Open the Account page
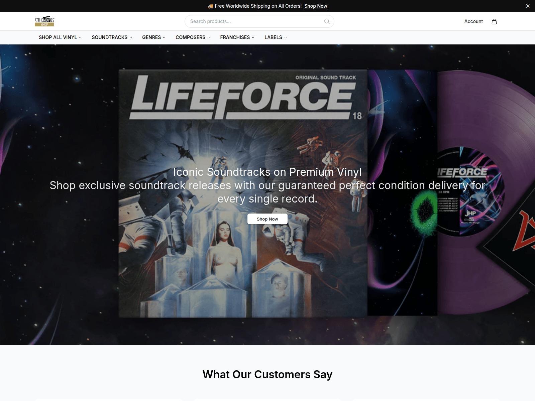The image size is (535, 401). 473,21
